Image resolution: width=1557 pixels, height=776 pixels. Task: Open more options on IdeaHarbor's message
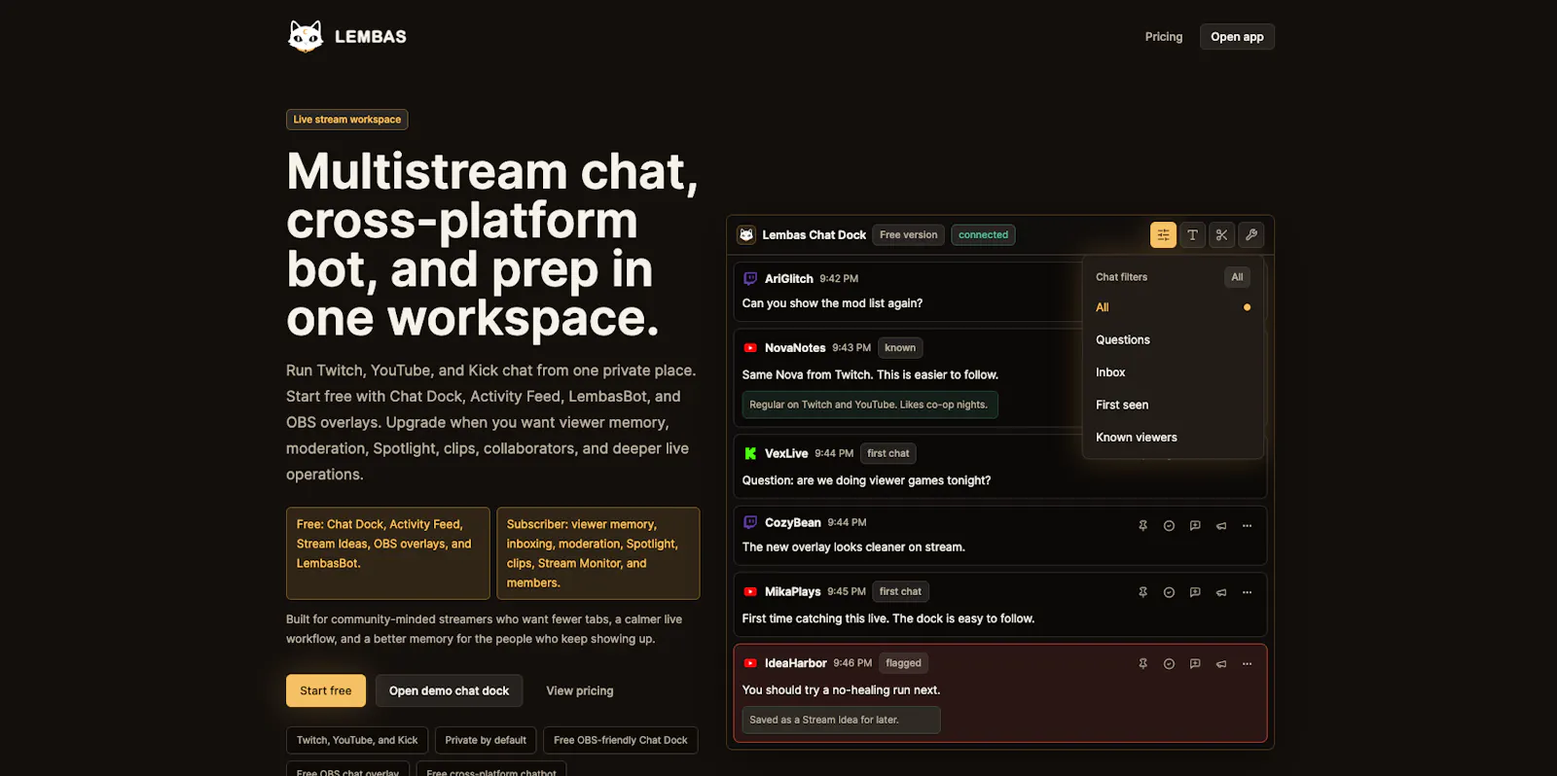(x=1247, y=663)
